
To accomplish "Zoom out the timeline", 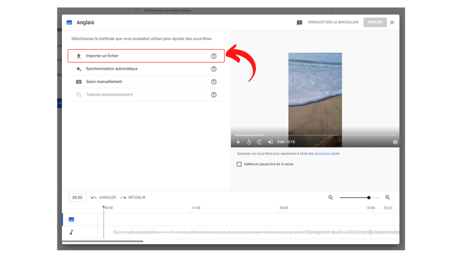I will [331, 198].
